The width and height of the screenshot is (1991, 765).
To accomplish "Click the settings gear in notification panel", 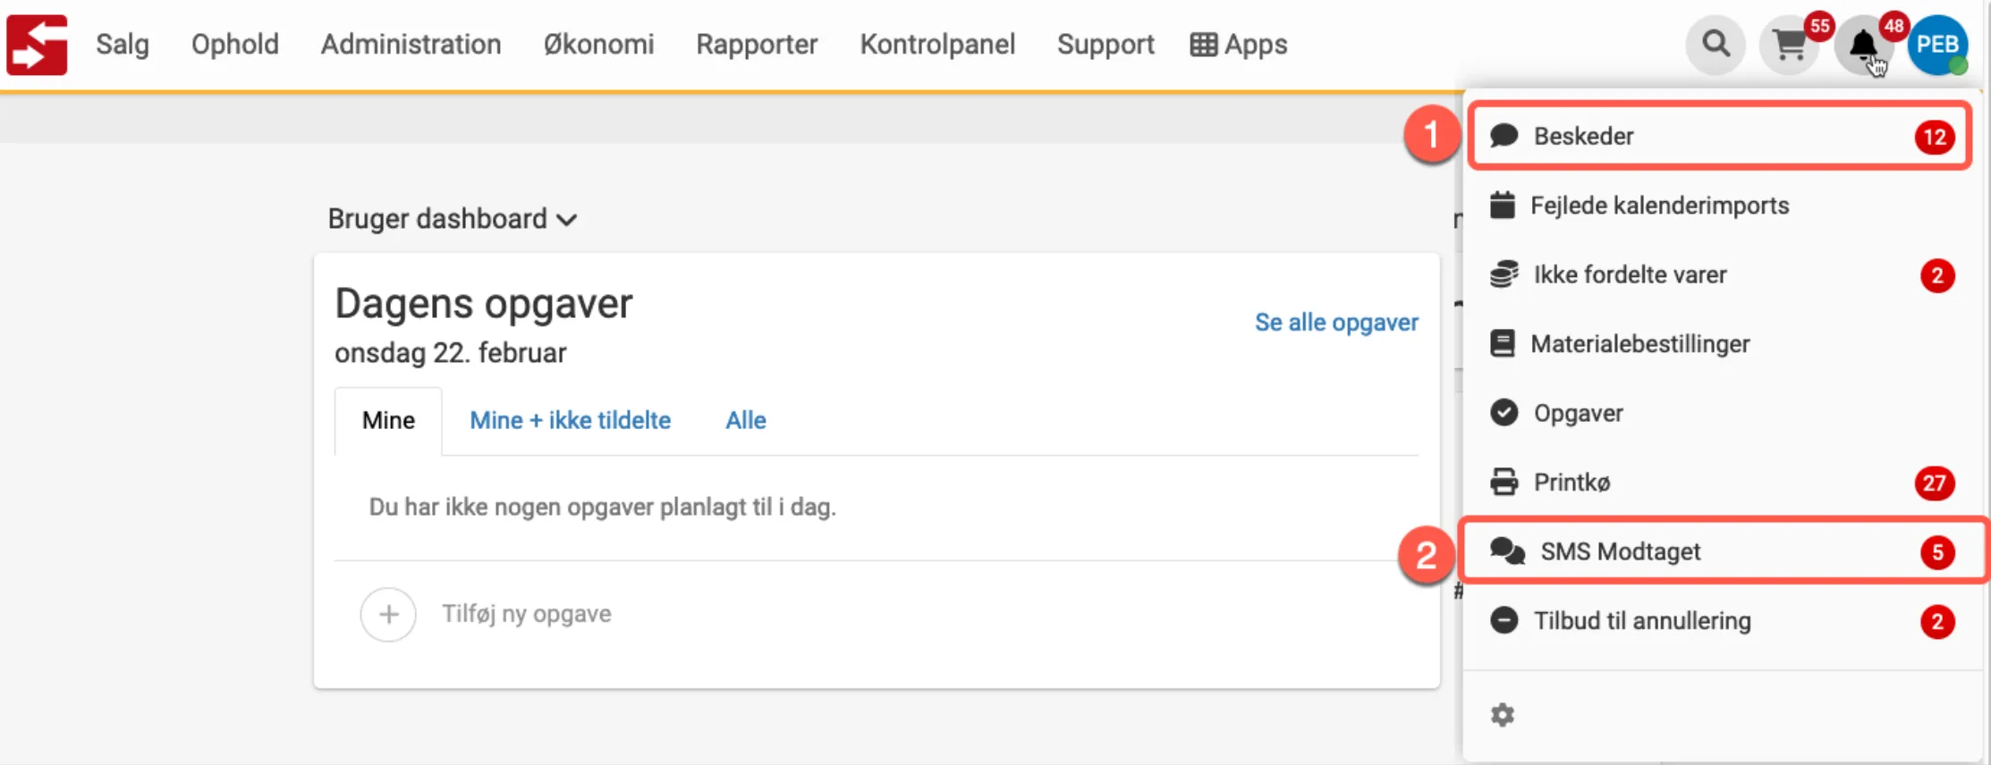I will [x=1503, y=715].
